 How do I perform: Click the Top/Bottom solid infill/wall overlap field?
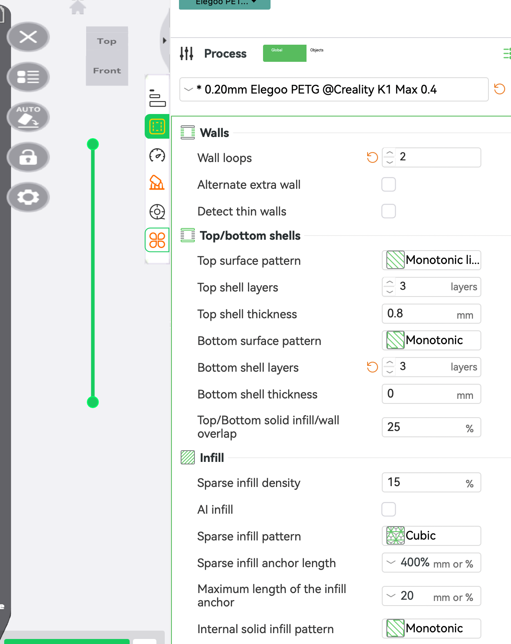[x=432, y=427]
